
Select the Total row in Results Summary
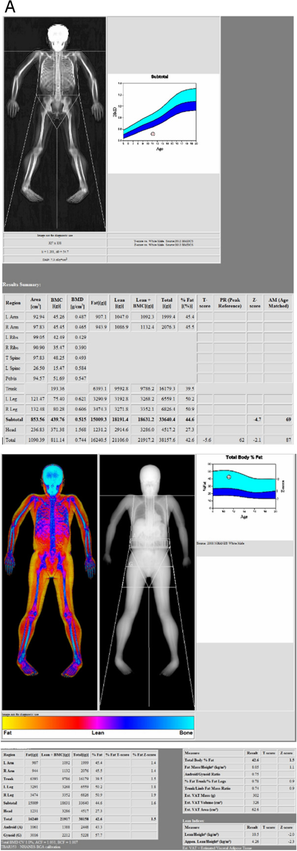click(x=148, y=440)
